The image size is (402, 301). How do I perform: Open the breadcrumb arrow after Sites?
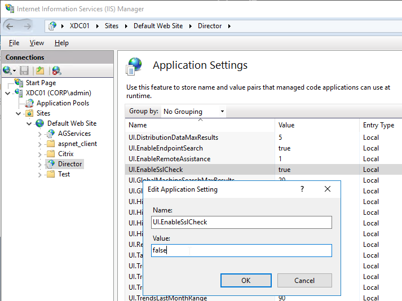[x=126, y=26]
